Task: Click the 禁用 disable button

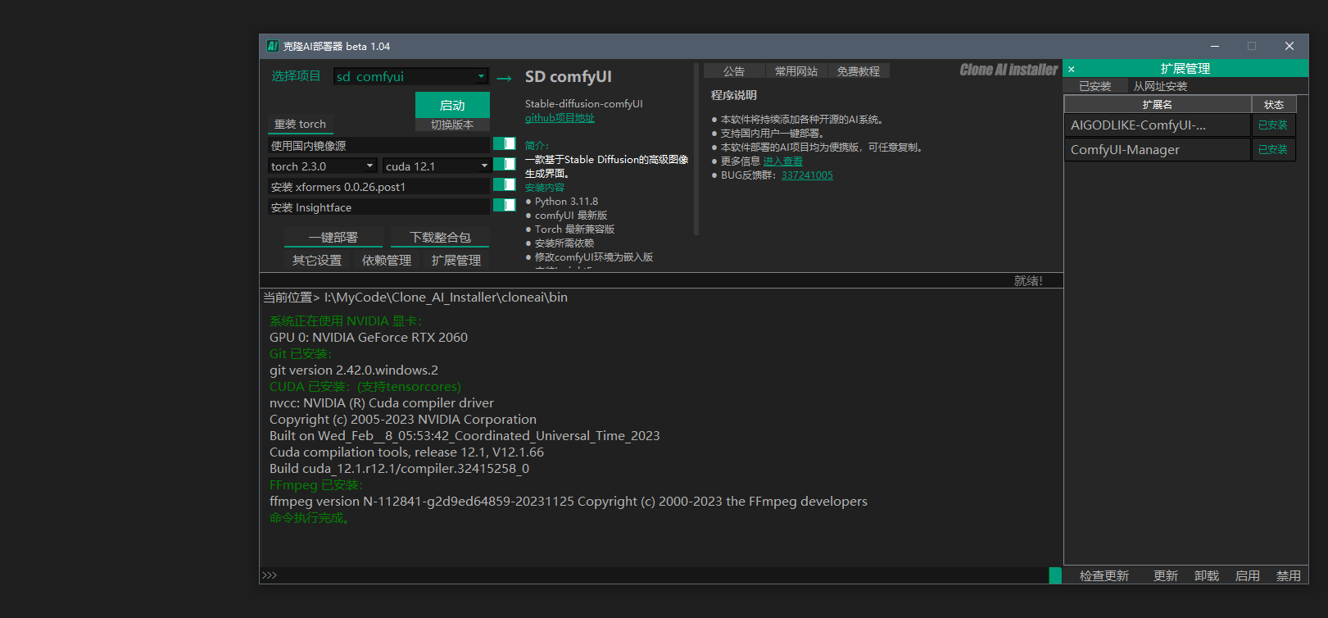Action: [x=1289, y=575]
